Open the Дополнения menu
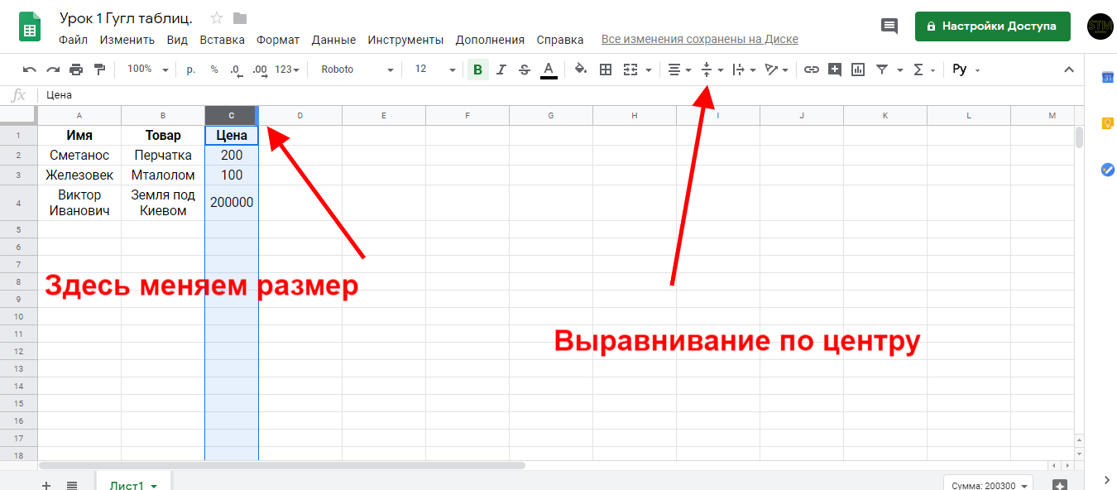This screenshot has height=490, width=1117. [490, 40]
